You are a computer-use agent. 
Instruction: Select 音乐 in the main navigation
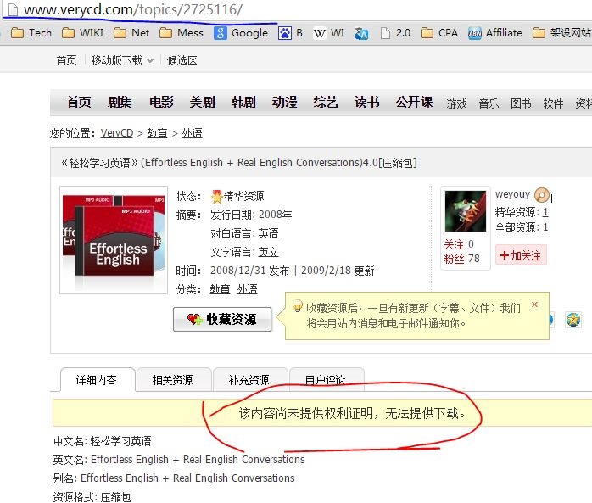click(489, 103)
